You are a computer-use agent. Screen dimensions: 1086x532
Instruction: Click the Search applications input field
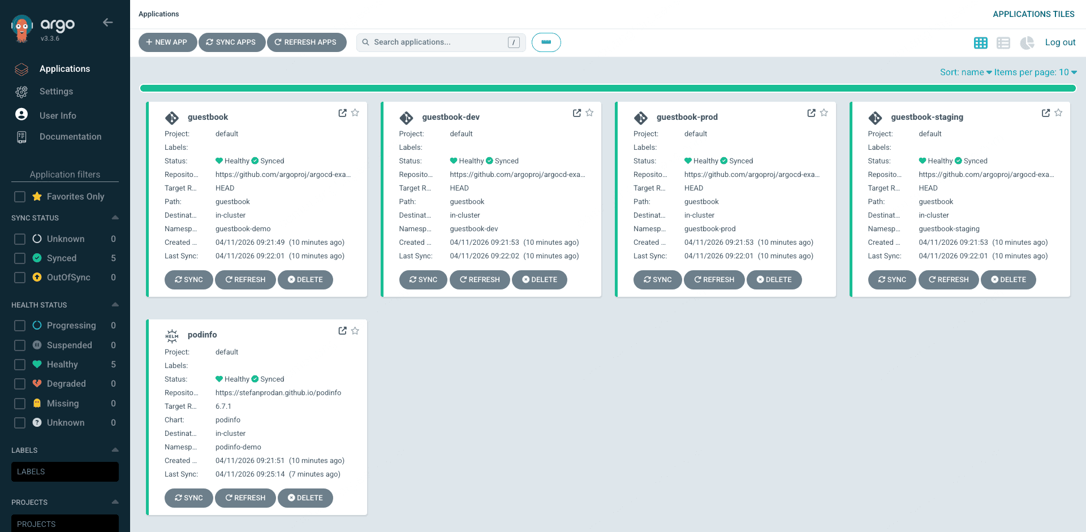436,42
